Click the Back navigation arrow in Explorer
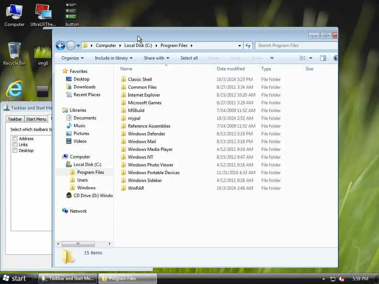The image size is (379, 284). pos(60,45)
